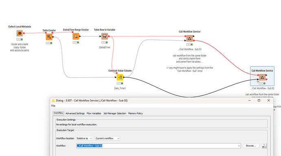The height and width of the screenshot is (156, 281).
Task: Select the Collect Local Metadata node icon
Action: point(20,33)
